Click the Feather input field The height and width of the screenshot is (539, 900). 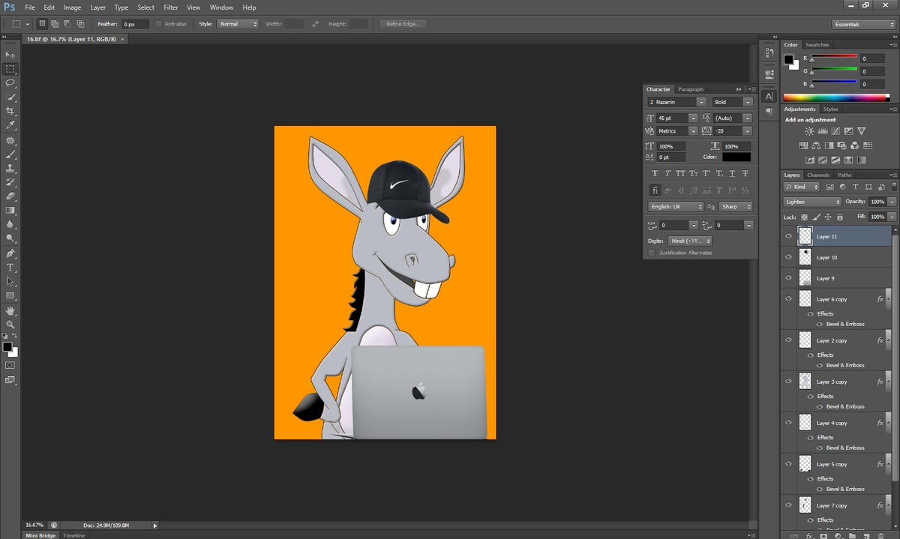tap(135, 24)
